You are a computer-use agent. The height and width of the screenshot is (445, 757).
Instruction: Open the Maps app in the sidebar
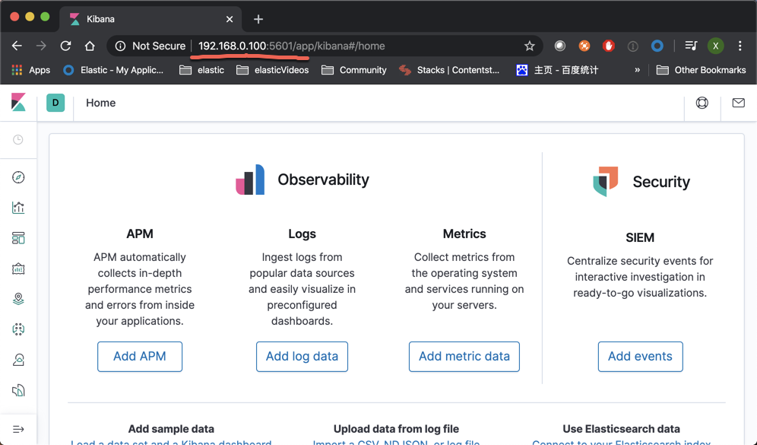click(x=19, y=298)
